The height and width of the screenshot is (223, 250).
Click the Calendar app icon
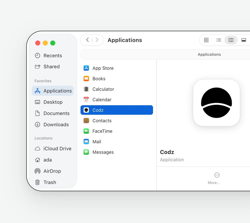point(86,99)
